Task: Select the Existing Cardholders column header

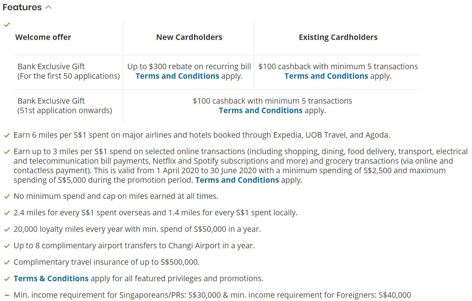Action: click(x=338, y=37)
